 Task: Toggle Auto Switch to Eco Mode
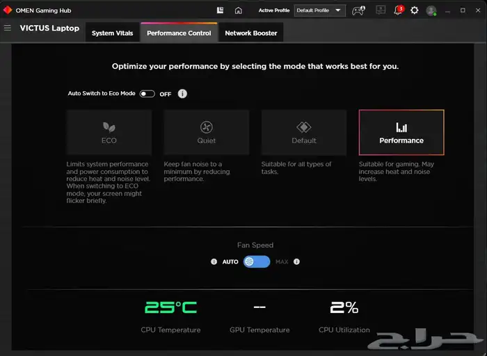[147, 94]
